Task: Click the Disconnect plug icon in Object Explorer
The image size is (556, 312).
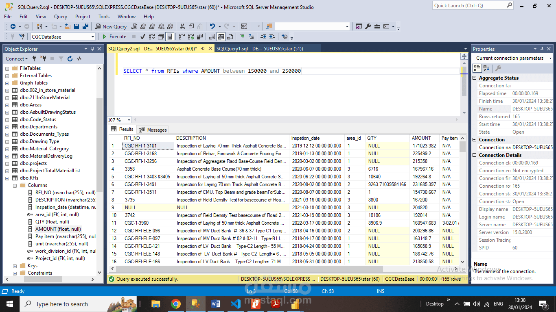Action: click(43, 58)
